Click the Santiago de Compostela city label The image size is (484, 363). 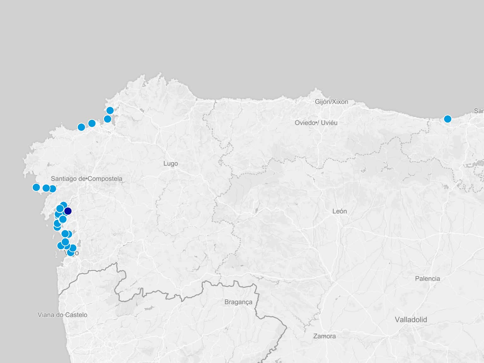(86, 179)
